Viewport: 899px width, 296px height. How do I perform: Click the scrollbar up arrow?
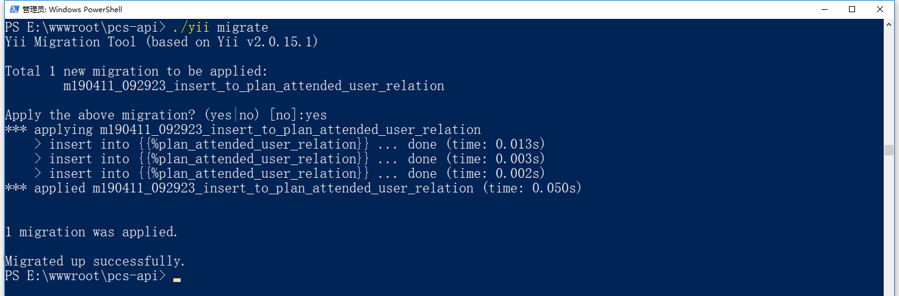coord(889,24)
